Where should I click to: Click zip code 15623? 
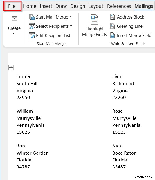tap(119, 132)
